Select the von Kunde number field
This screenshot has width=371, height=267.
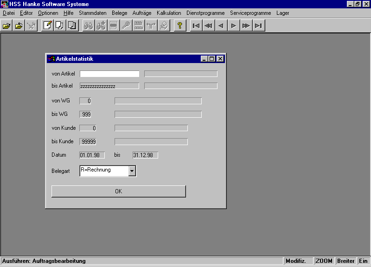click(x=88, y=128)
